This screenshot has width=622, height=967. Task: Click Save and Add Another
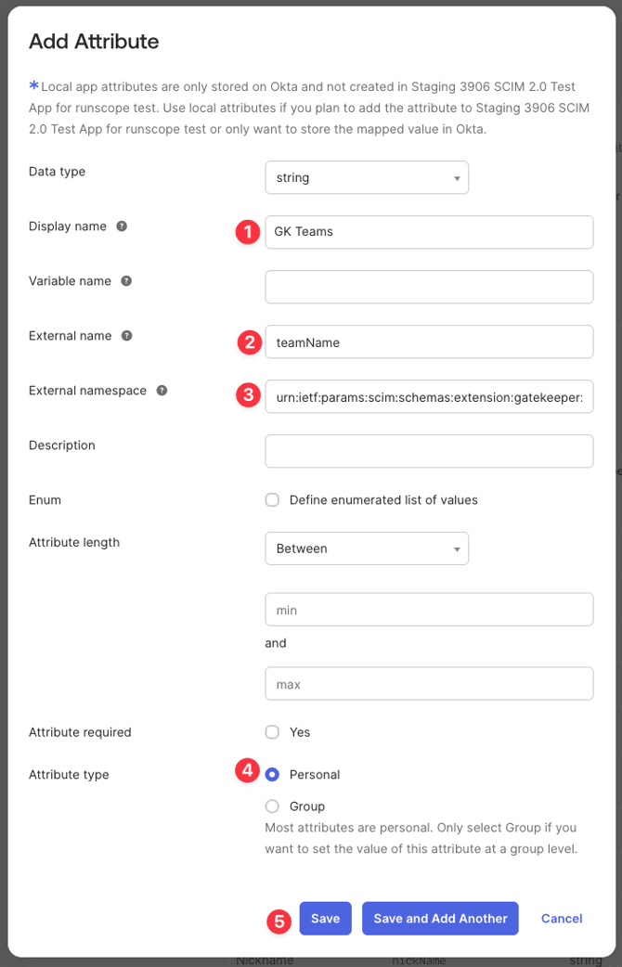pyautogui.click(x=440, y=919)
